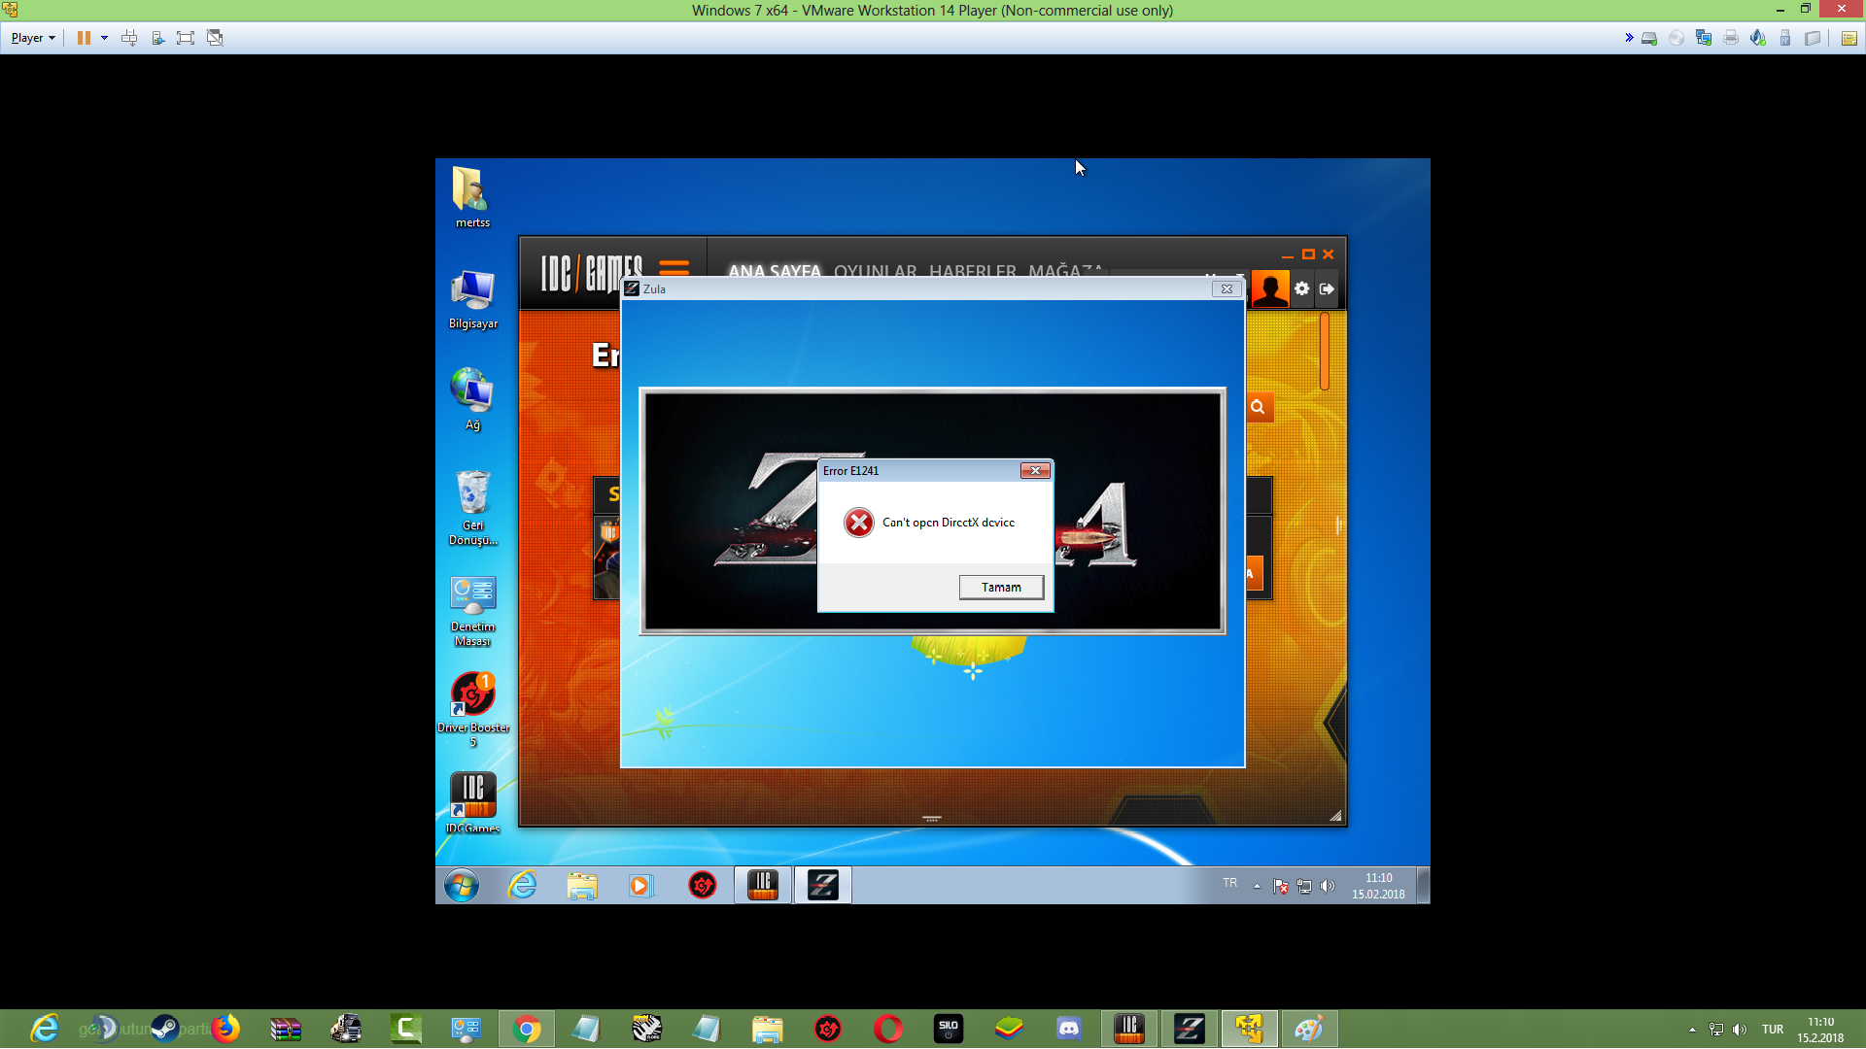Screen dimensions: 1866x1049
Task: Open Windows Explorer on guest taskbar
Action: pos(582,886)
